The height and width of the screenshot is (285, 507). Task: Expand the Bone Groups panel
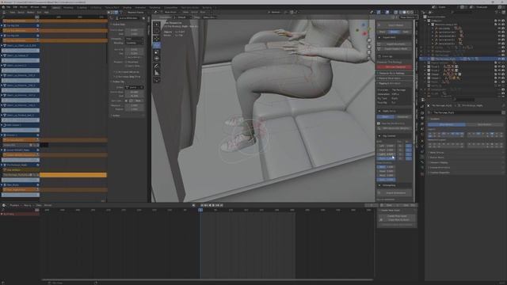(x=436, y=153)
